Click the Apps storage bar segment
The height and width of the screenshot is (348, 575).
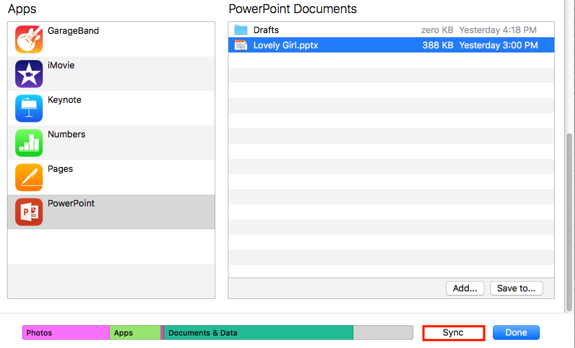135,333
